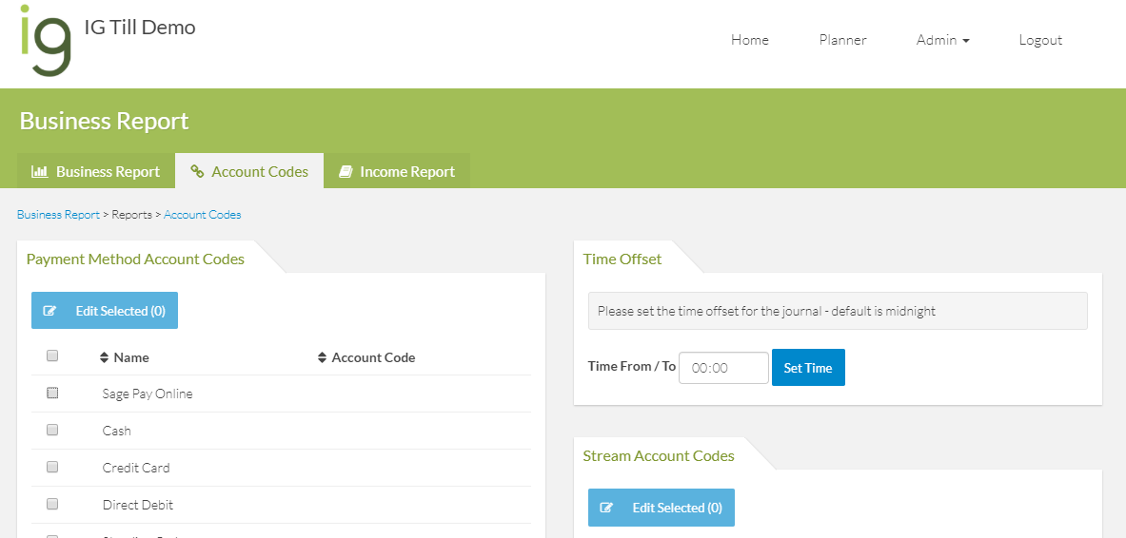
Task: Sort by Account Code column arrows
Action: (323, 358)
